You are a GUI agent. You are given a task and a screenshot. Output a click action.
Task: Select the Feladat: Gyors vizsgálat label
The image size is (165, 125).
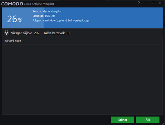tap(47, 11)
